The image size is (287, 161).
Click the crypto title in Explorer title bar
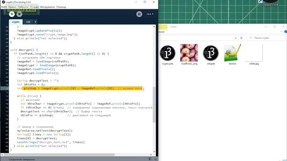pos(173,27)
